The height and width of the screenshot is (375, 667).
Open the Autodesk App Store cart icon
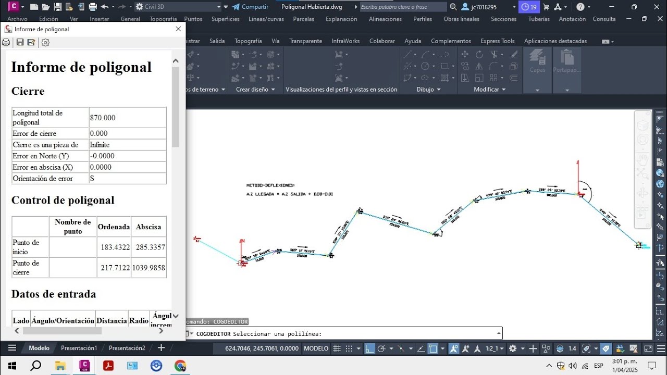coord(546,7)
